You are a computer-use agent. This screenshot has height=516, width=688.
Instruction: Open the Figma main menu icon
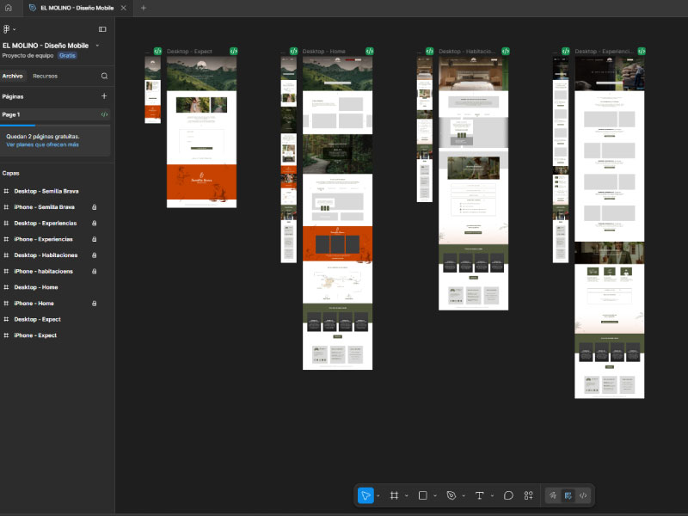6,29
